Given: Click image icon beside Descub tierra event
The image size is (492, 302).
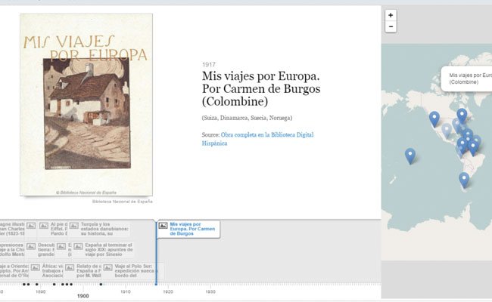Looking at the screenshot, I should click(31, 246).
